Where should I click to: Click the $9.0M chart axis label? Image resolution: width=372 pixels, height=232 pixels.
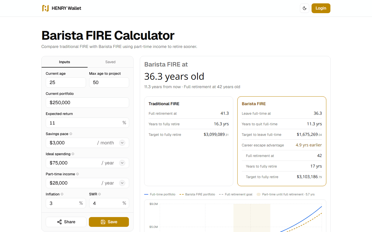click(153, 204)
